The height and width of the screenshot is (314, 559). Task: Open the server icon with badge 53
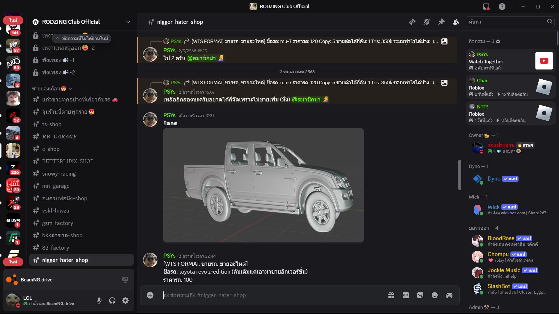(13, 63)
